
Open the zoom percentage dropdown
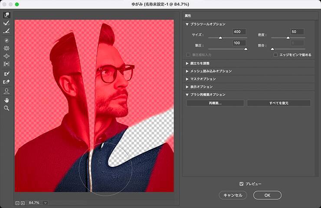(x=45, y=203)
